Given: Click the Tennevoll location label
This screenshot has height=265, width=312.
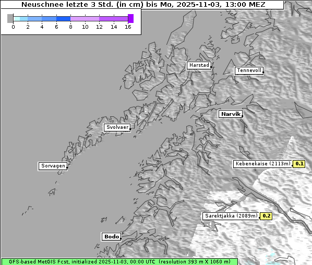Looking at the screenshot, I should (249, 70).
